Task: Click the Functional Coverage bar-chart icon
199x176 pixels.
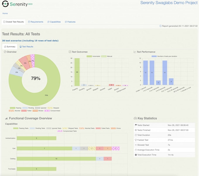Action: point(6,118)
